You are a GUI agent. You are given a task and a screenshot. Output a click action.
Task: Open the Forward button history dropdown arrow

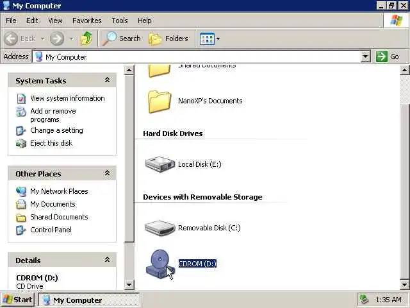[71, 38]
